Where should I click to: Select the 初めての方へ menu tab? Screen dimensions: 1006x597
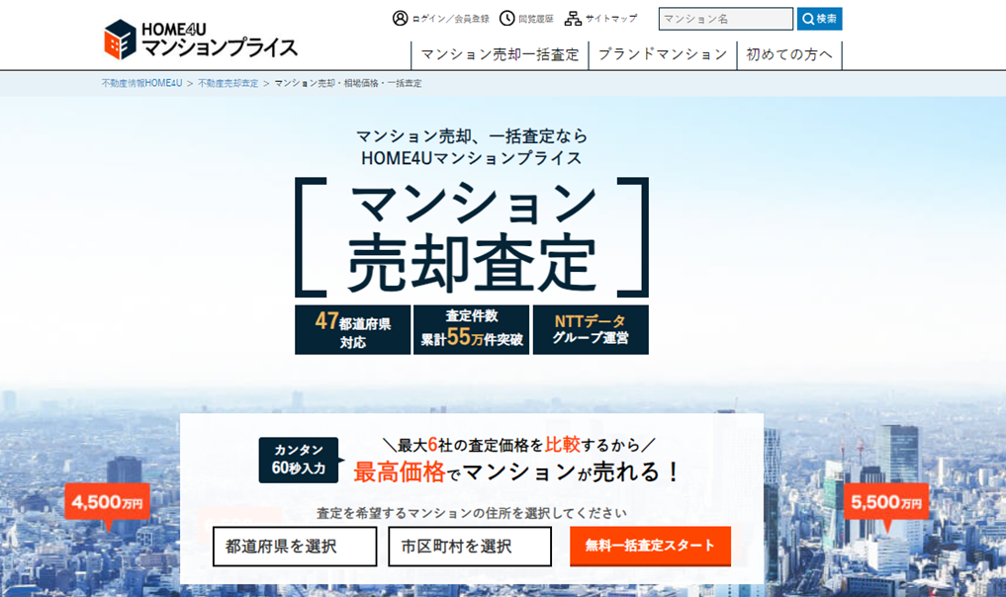click(789, 55)
